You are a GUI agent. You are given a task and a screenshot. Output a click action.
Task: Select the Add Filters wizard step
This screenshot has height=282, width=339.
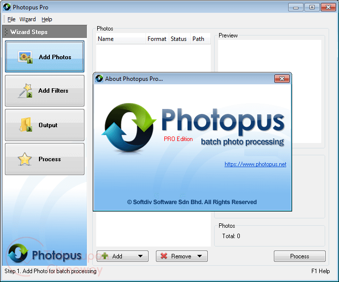[44, 91]
